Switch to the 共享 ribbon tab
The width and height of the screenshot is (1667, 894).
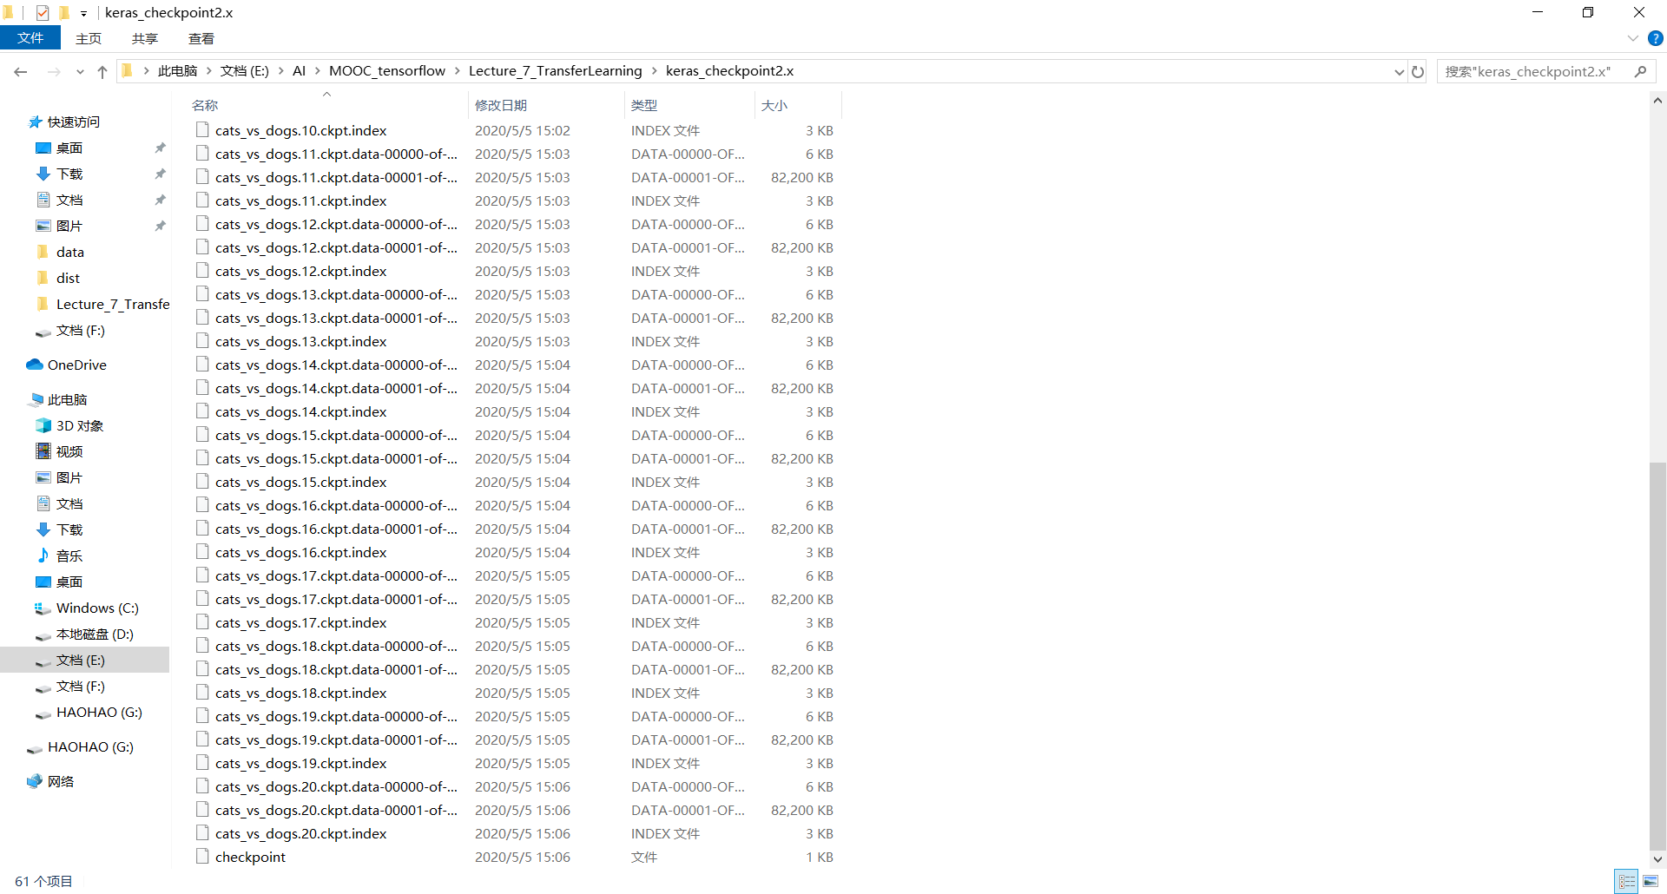(x=145, y=38)
